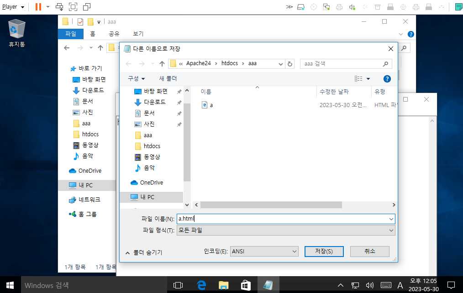Click Send Ctrl+Alt+Del icon in Player toolbar
The image size is (463, 293).
coord(59,7)
